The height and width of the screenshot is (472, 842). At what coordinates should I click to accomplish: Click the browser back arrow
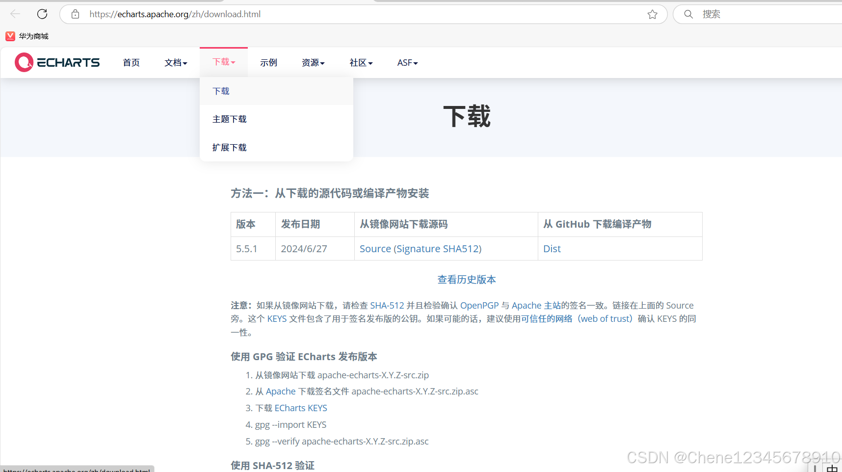tap(15, 14)
